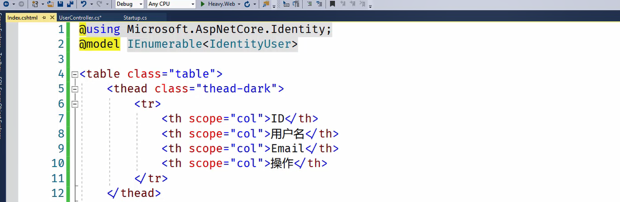Collapse the tr element on line 6
620x202 pixels.
pyautogui.click(x=75, y=104)
